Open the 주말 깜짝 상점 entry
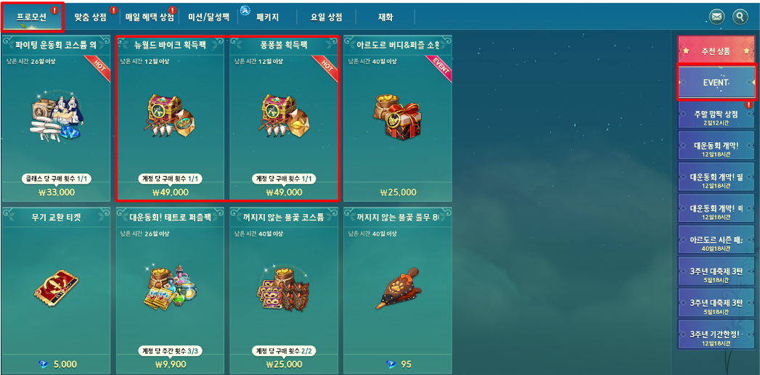The height and width of the screenshot is (375, 760). (716, 118)
